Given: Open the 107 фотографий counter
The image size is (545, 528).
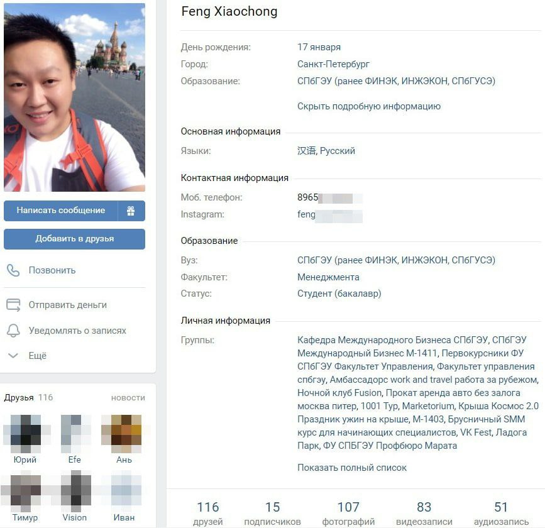Looking at the screenshot, I should 348,514.
